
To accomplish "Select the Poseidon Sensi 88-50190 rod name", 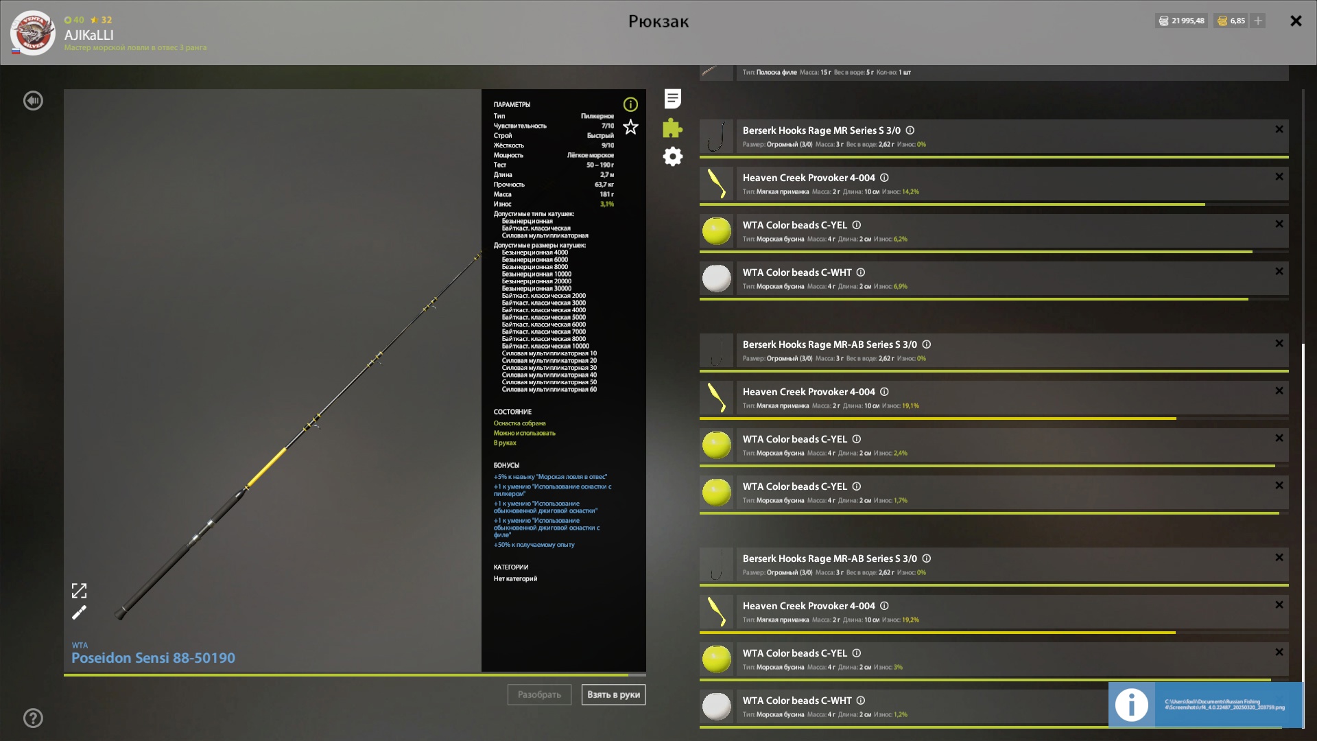I will pyautogui.click(x=153, y=658).
